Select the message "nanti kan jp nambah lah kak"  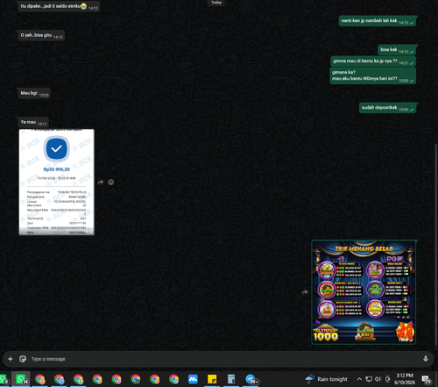pos(378,21)
